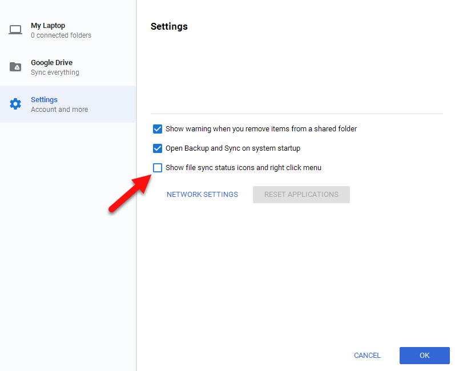This screenshot has width=455, height=371.
Task: Click the blue Settings gear icon
Action: coord(15,104)
